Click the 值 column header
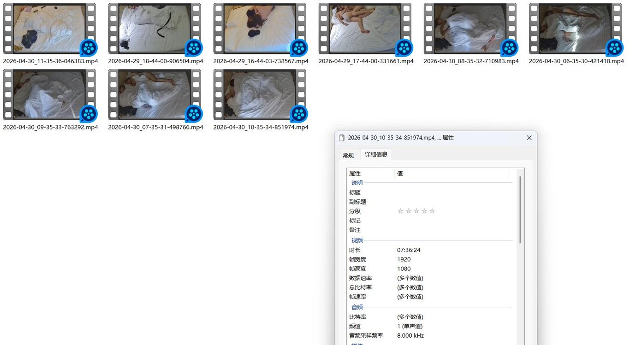630x345 pixels. pyautogui.click(x=452, y=174)
